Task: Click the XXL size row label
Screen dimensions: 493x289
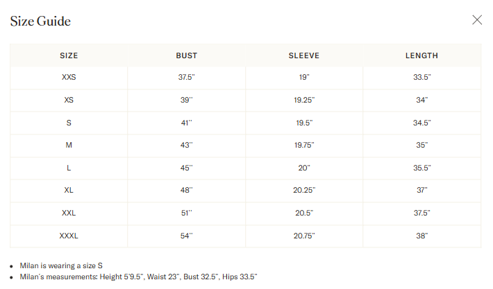Action: (69, 213)
